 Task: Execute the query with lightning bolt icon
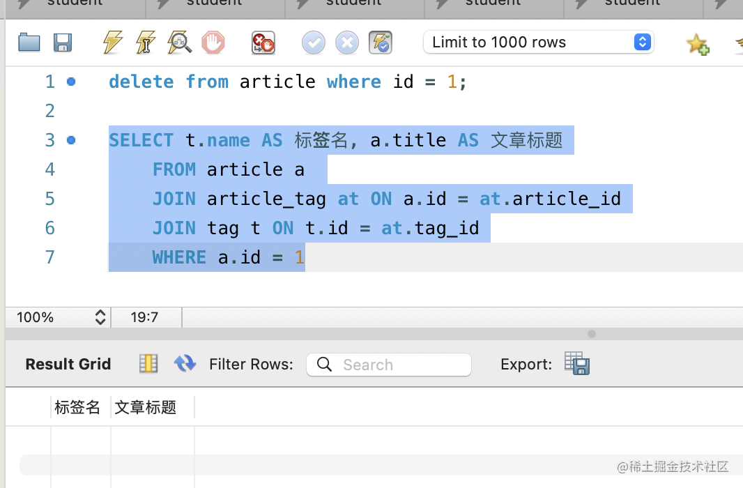[x=113, y=43]
